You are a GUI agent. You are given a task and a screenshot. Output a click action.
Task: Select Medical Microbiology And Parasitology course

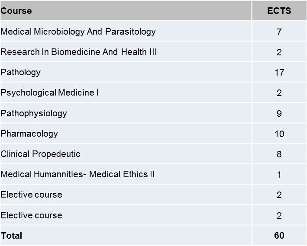(x=78, y=32)
